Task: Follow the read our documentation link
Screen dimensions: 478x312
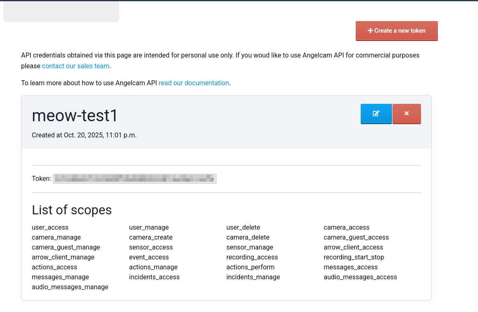Action: click(194, 83)
